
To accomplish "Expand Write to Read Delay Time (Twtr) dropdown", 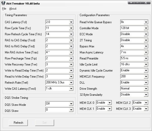I will pos(59,70).
